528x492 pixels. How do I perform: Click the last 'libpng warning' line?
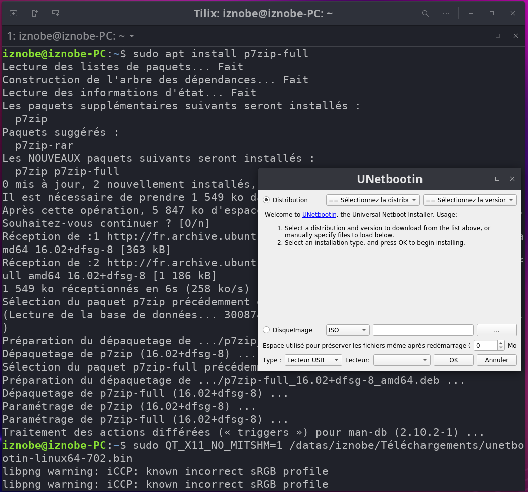[165, 484]
